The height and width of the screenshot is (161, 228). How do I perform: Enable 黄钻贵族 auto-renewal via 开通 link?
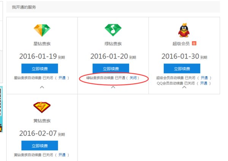(62, 155)
